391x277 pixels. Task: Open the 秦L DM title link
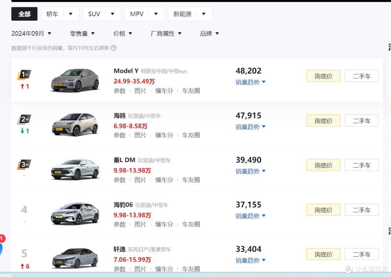[125, 160]
